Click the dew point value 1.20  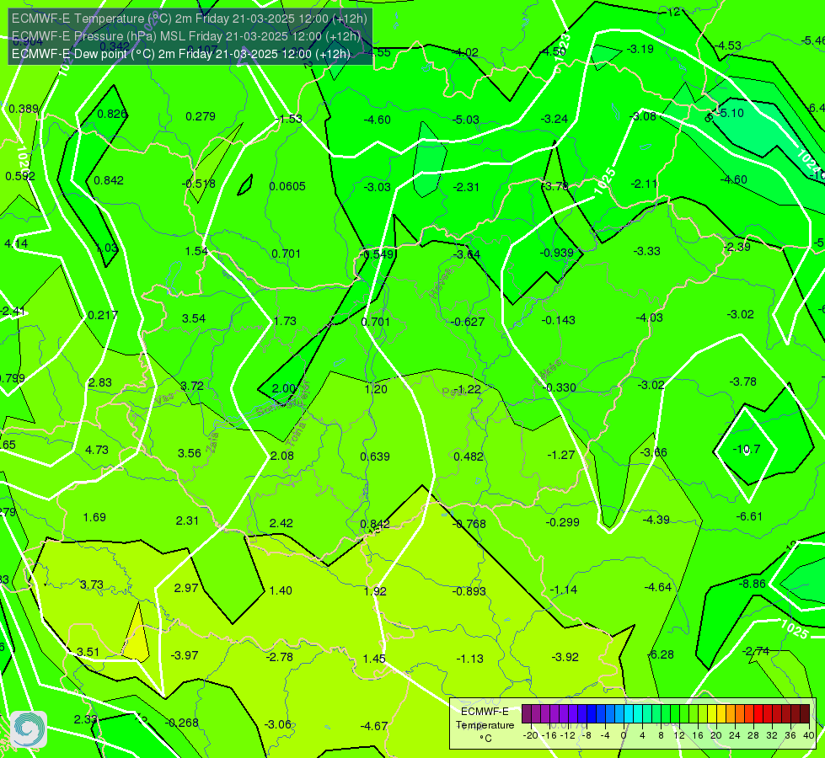376,389
